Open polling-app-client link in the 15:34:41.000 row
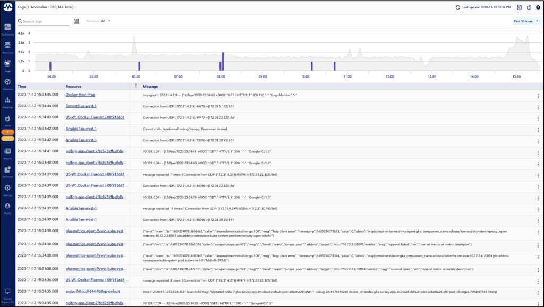Viewport: 544px width, 307px height. coord(97,151)
